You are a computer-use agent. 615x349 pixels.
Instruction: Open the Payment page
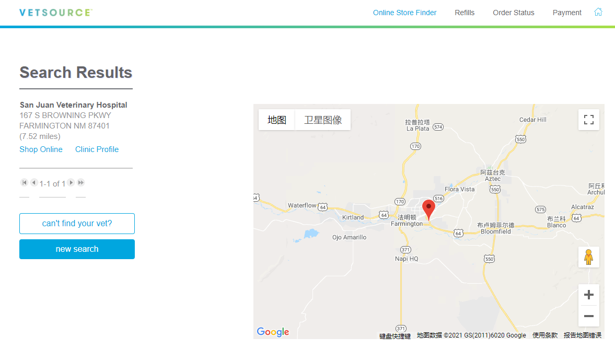pyautogui.click(x=567, y=13)
